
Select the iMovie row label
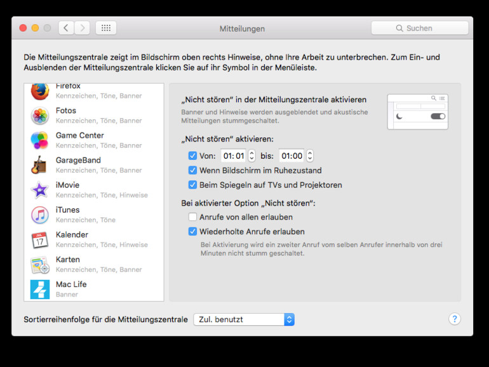point(68,185)
